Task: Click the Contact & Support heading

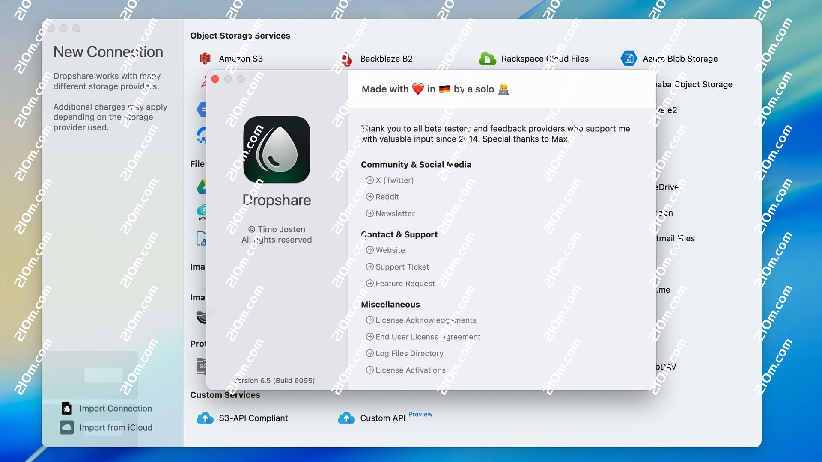Action: pyautogui.click(x=399, y=234)
